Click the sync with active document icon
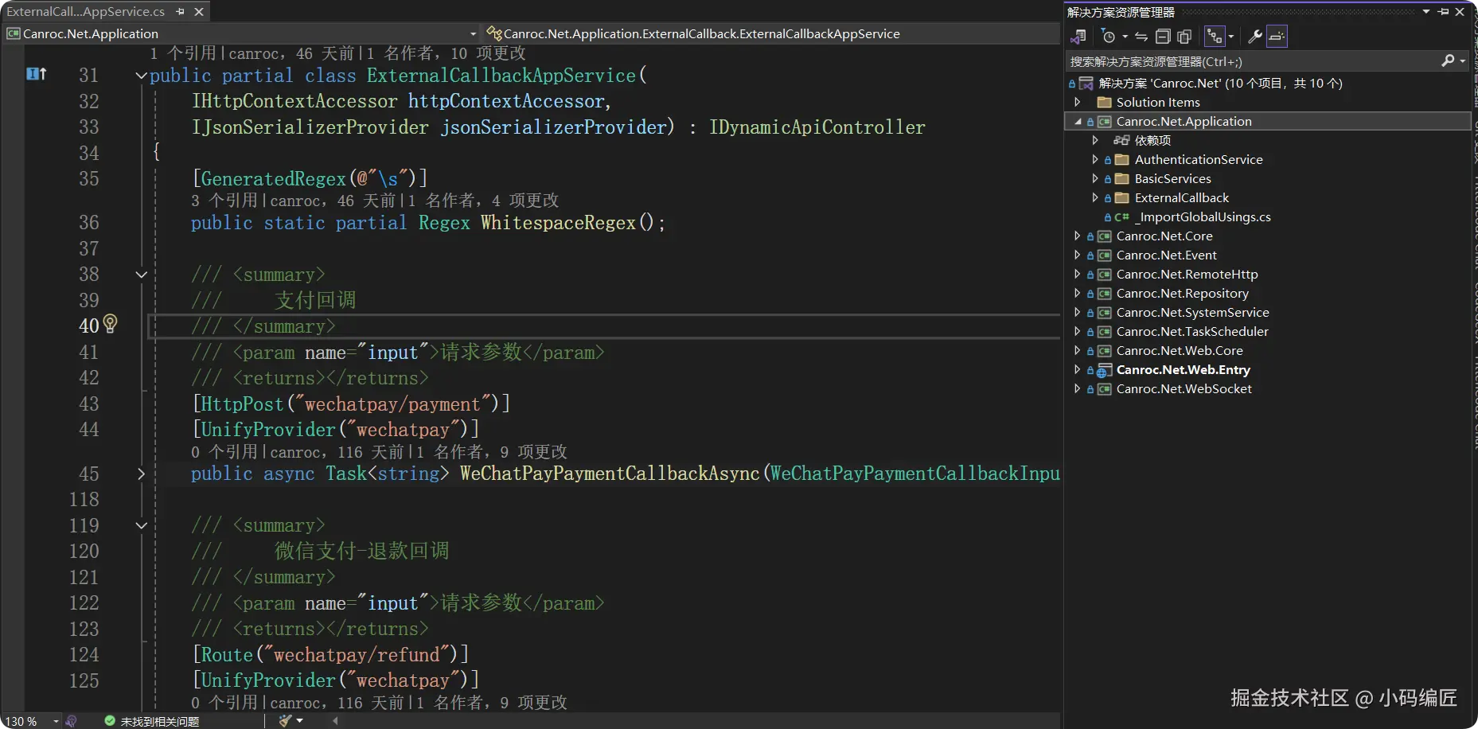The image size is (1478, 729). point(1141,37)
